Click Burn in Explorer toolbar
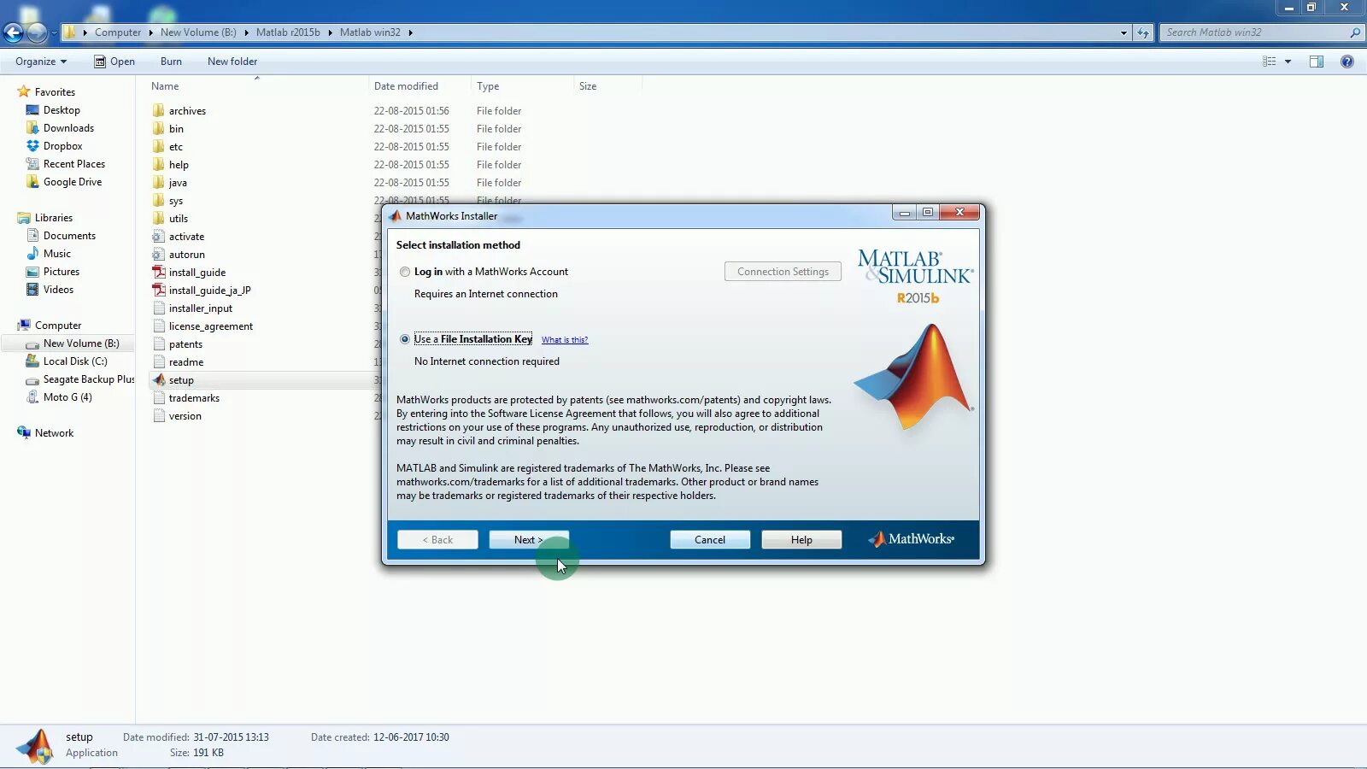This screenshot has height=769, width=1367. (171, 62)
